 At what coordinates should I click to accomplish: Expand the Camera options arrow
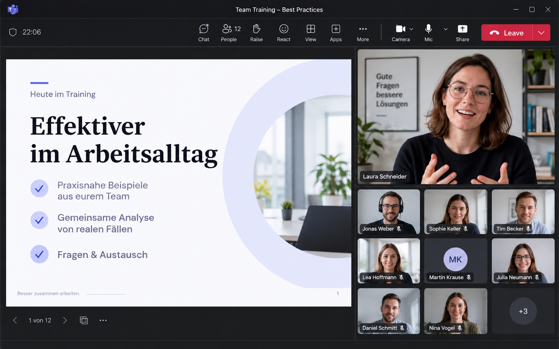tap(411, 29)
